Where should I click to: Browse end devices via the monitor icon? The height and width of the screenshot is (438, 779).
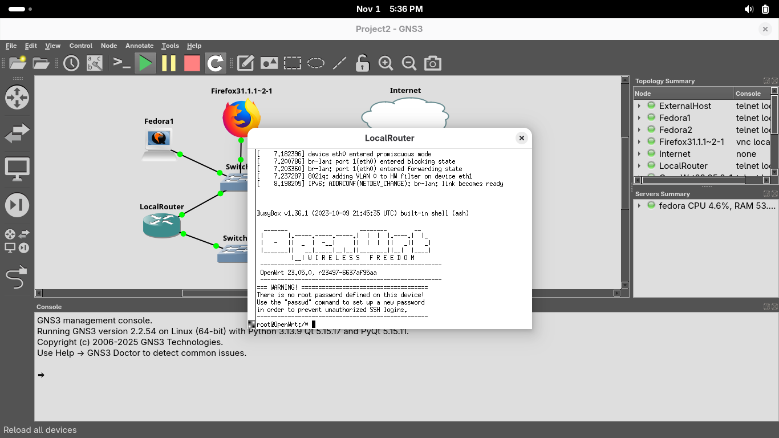tap(17, 169)
